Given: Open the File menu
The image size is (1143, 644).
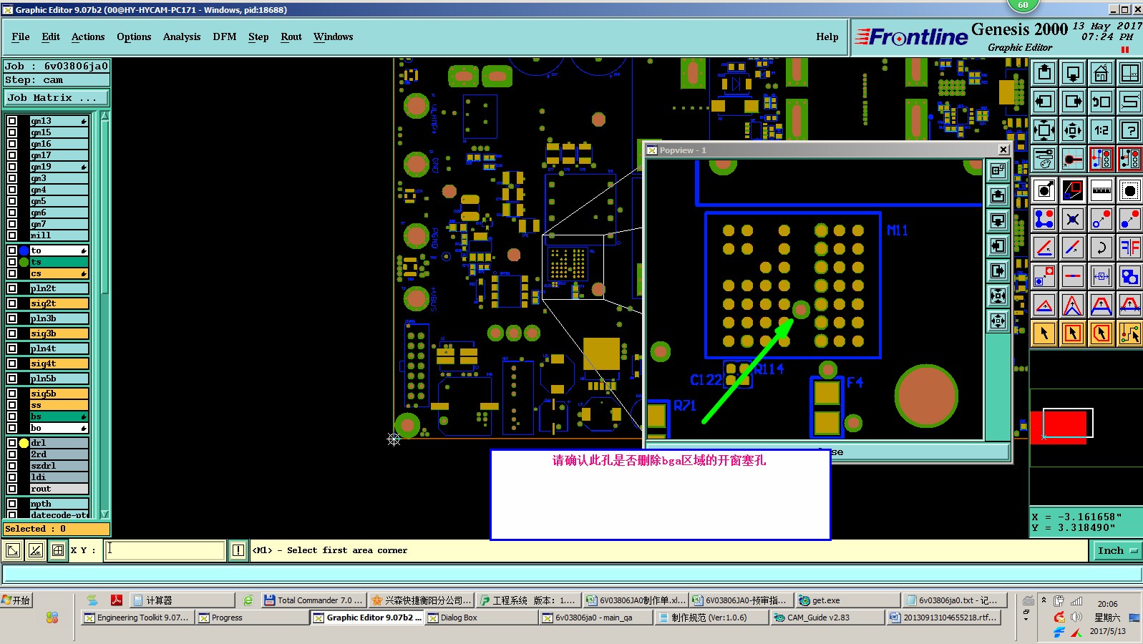Looking at the screenshot, I should (x=21, y=36).
